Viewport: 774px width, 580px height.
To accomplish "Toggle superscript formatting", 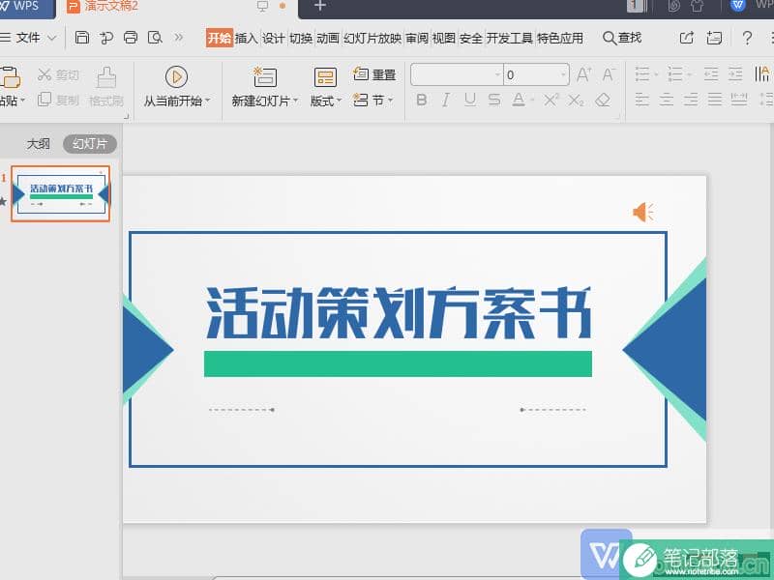I will pos(551,101).
